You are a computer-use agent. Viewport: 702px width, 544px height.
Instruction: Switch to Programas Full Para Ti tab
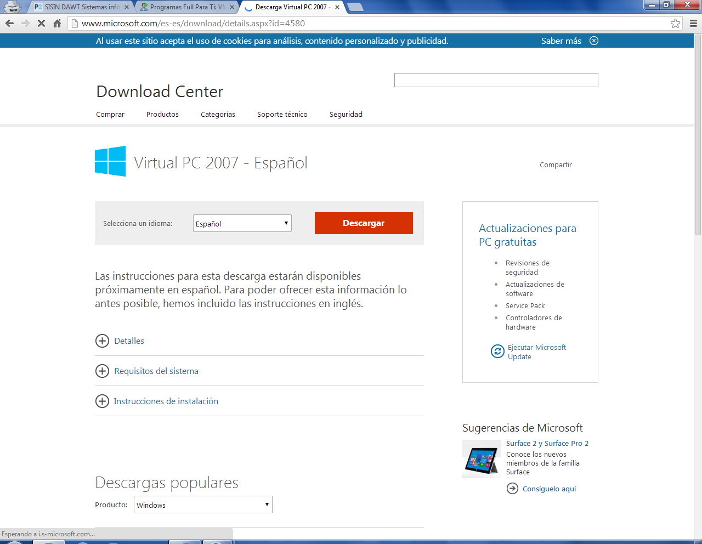186,7
